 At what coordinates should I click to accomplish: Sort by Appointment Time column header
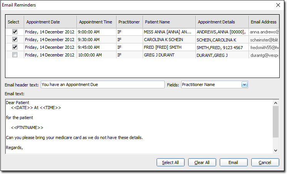tap(96, 22)
